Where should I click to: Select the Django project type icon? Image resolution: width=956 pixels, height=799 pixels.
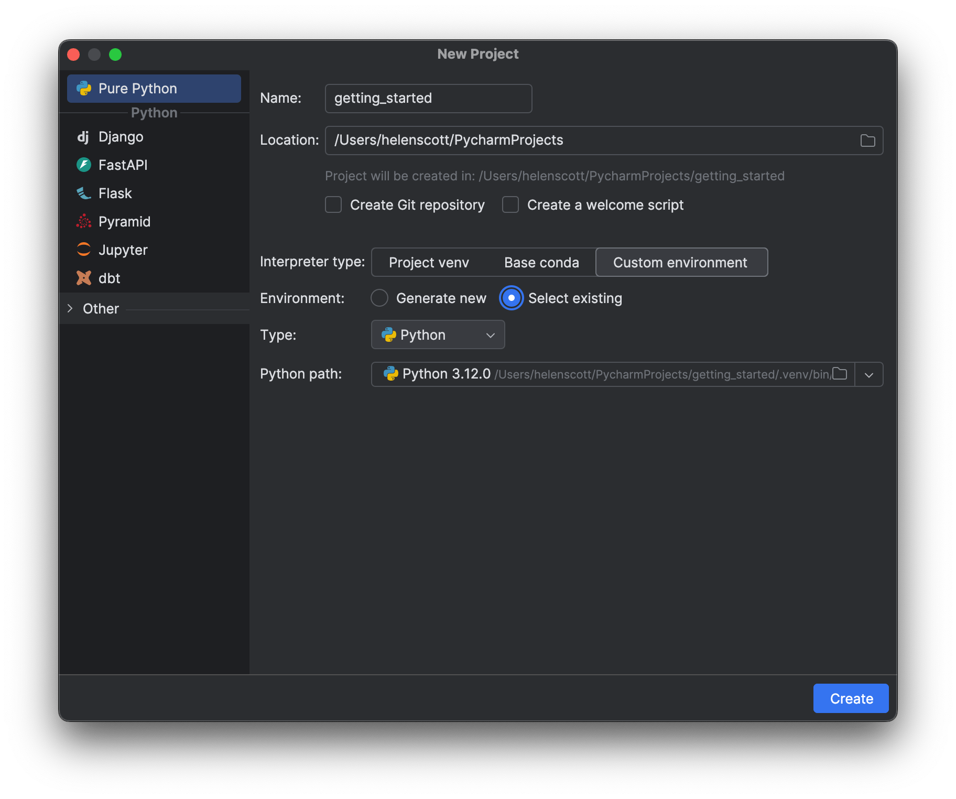(x=83, y=137)
